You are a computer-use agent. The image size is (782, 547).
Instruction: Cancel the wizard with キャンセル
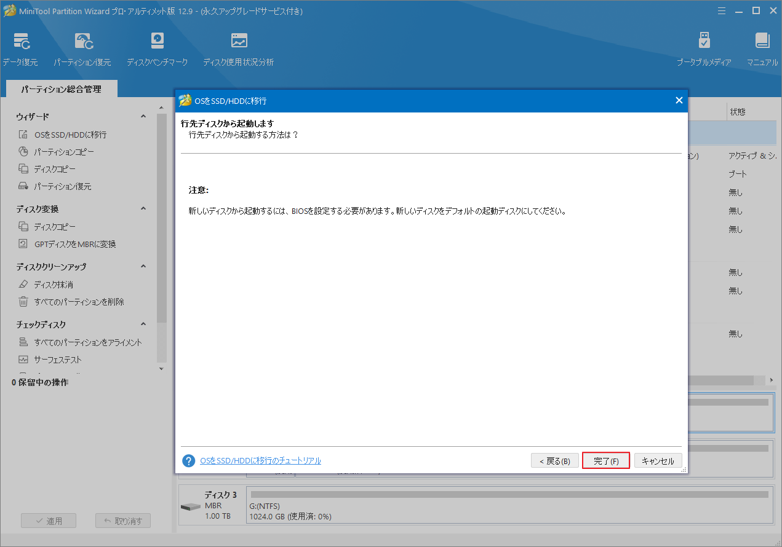[x=658, y=461]
